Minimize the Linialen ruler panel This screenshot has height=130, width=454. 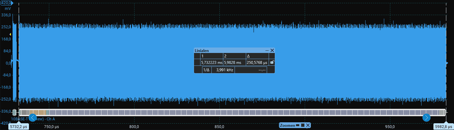267,50
